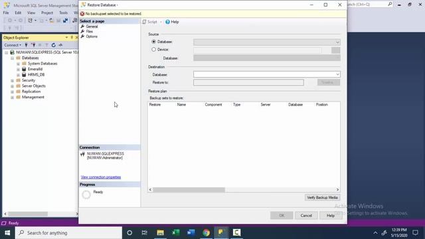Switch to the General page
The width and height of the screenshot is (425, 239).
pos(92,27)
